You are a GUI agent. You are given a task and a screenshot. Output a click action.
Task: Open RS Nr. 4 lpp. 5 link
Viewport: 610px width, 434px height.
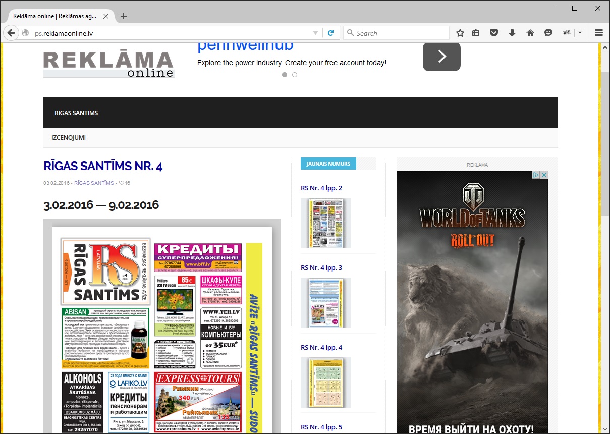point(321,427)
